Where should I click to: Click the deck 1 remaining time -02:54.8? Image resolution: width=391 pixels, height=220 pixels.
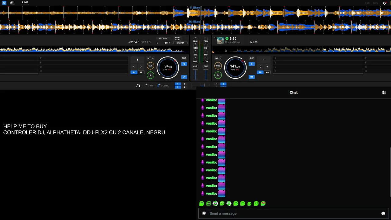134,42
